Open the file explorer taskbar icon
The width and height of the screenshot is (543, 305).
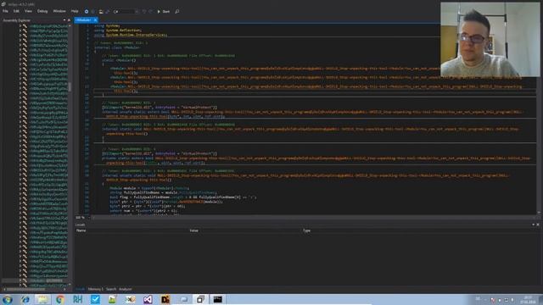coord(42,299)
